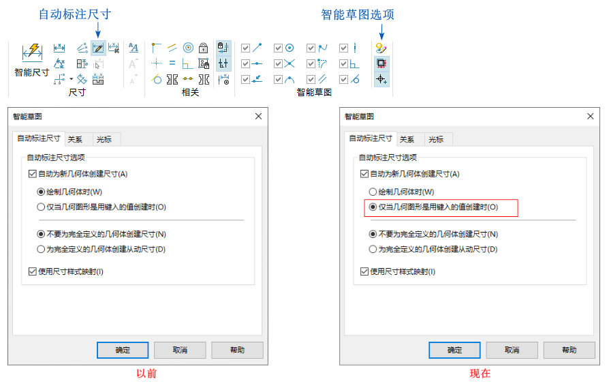Open the 智能草图选项 icon in the ribbon
The height and width of the screenshot is (384, 609).
tap(381, 48)
